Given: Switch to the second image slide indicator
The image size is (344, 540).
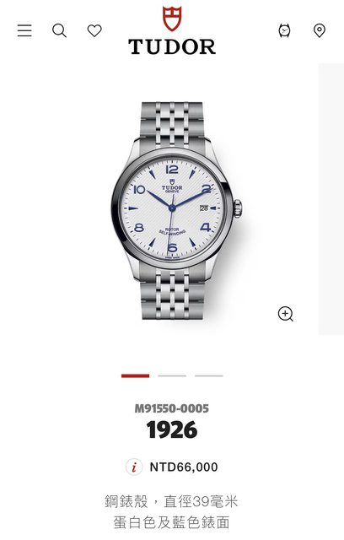Looking at the screenshot, I should point(172,375).
